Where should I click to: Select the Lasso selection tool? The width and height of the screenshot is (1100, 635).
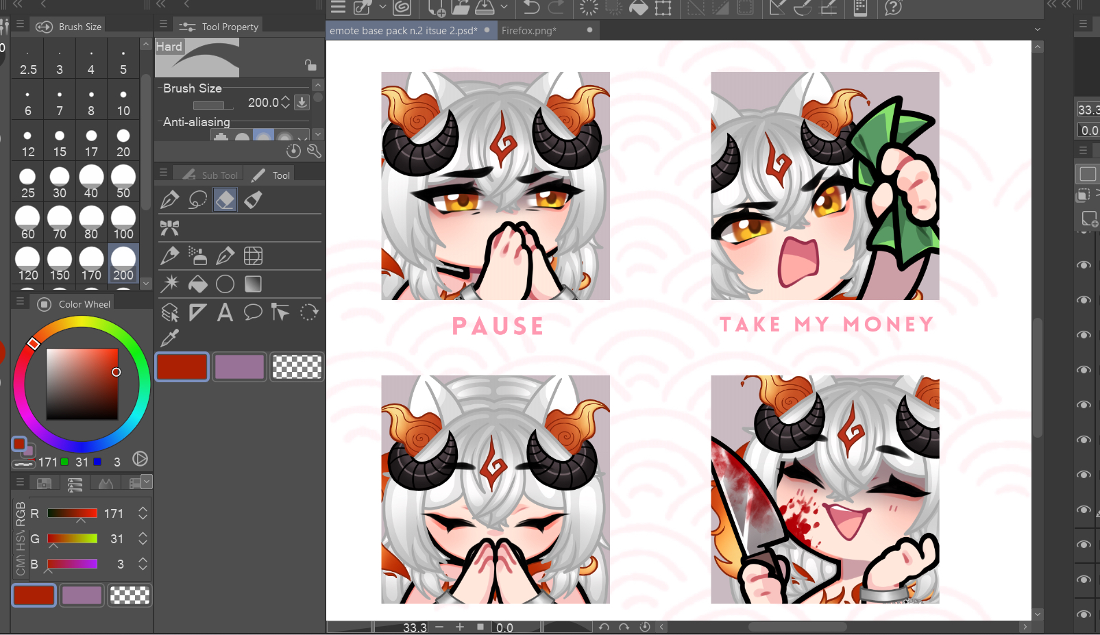[x=197, y=200]
